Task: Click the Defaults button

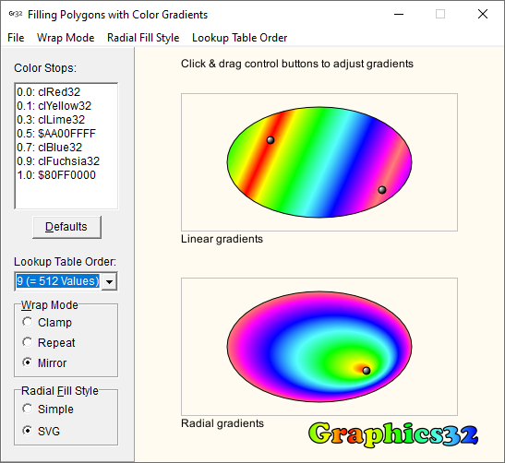Action: pos(66,227)
